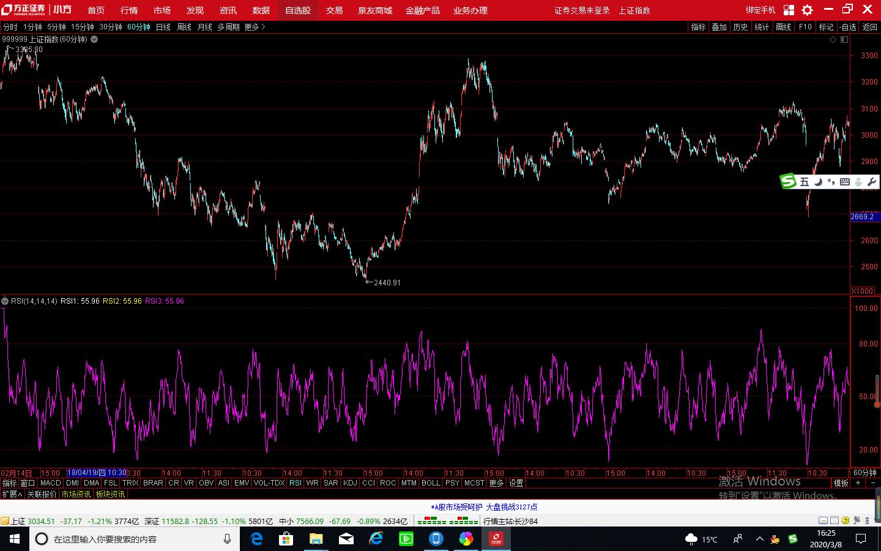This screenshot has width=881, height=551.
Task: Select the 15分钟 period
Action: (83, 27)
